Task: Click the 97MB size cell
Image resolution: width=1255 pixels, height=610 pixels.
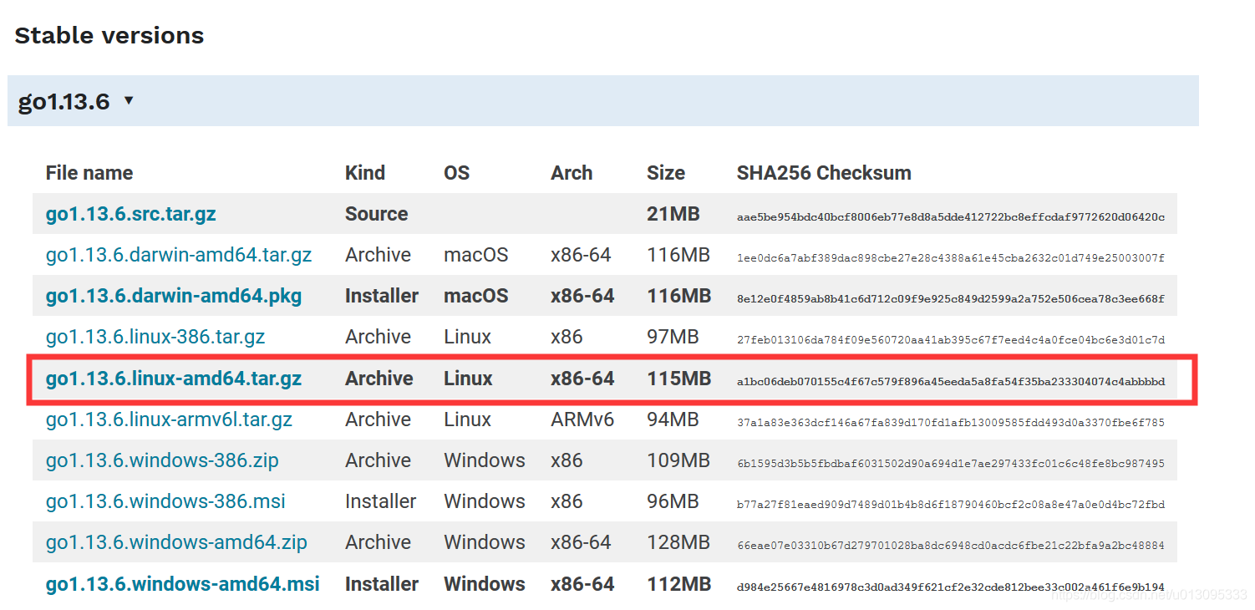Action: pyautogui.click(x=673, y=337)
